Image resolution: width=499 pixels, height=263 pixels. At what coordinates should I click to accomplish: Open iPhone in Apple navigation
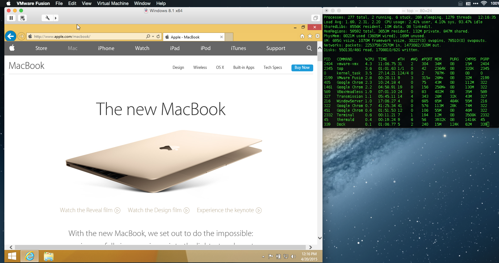(106, 48)
